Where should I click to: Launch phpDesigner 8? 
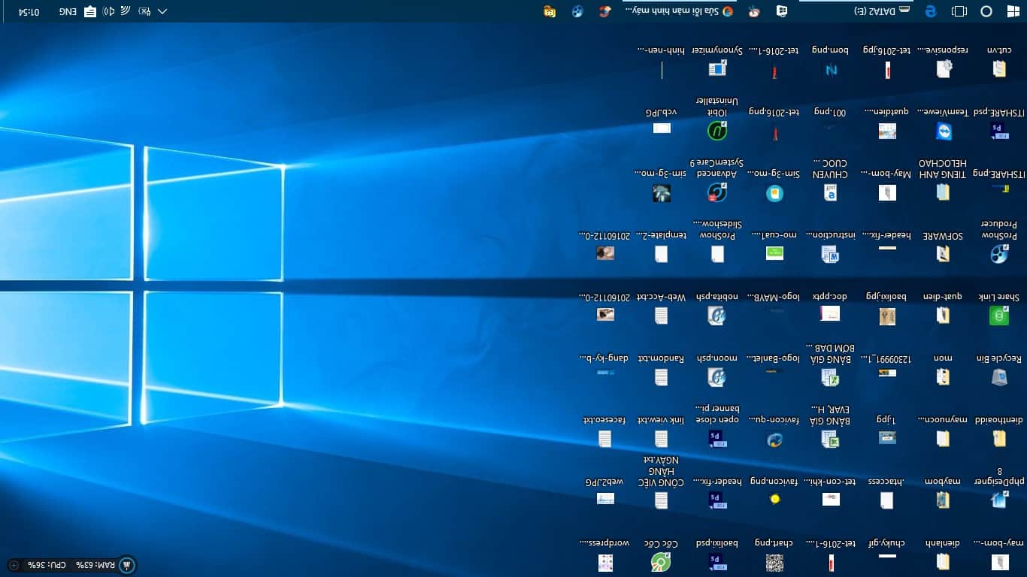coord(1000,498)
